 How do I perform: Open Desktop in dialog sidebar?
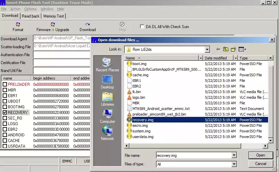pos(107,82)
